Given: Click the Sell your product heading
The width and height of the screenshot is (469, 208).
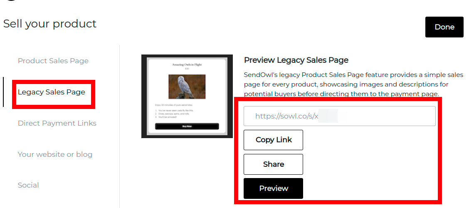Looking at the screenshot, I should click(x=50, y=24).
